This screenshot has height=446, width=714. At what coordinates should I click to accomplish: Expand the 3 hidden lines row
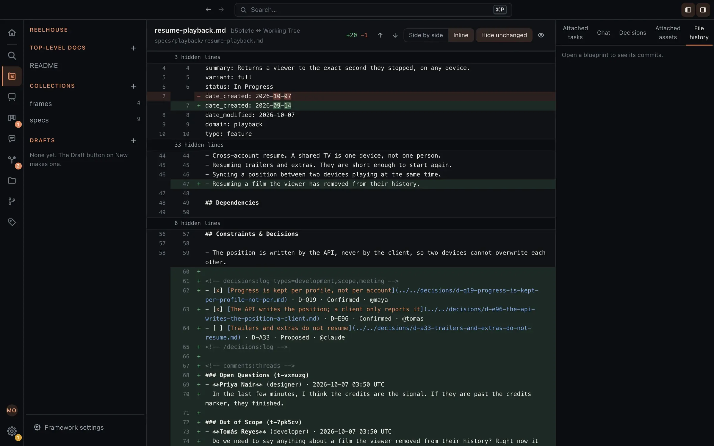(351, 57)
